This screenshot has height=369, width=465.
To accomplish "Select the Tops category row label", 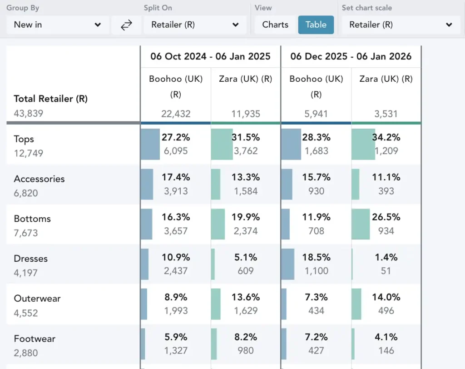I will [24, 139].
